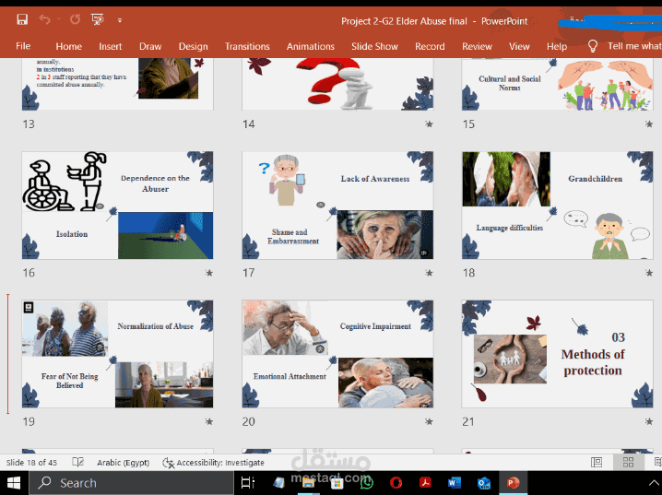Switch to Normal view in status bar
This screenshot has height=495, width=662.
pyautogui.click(x=597, y=462)
